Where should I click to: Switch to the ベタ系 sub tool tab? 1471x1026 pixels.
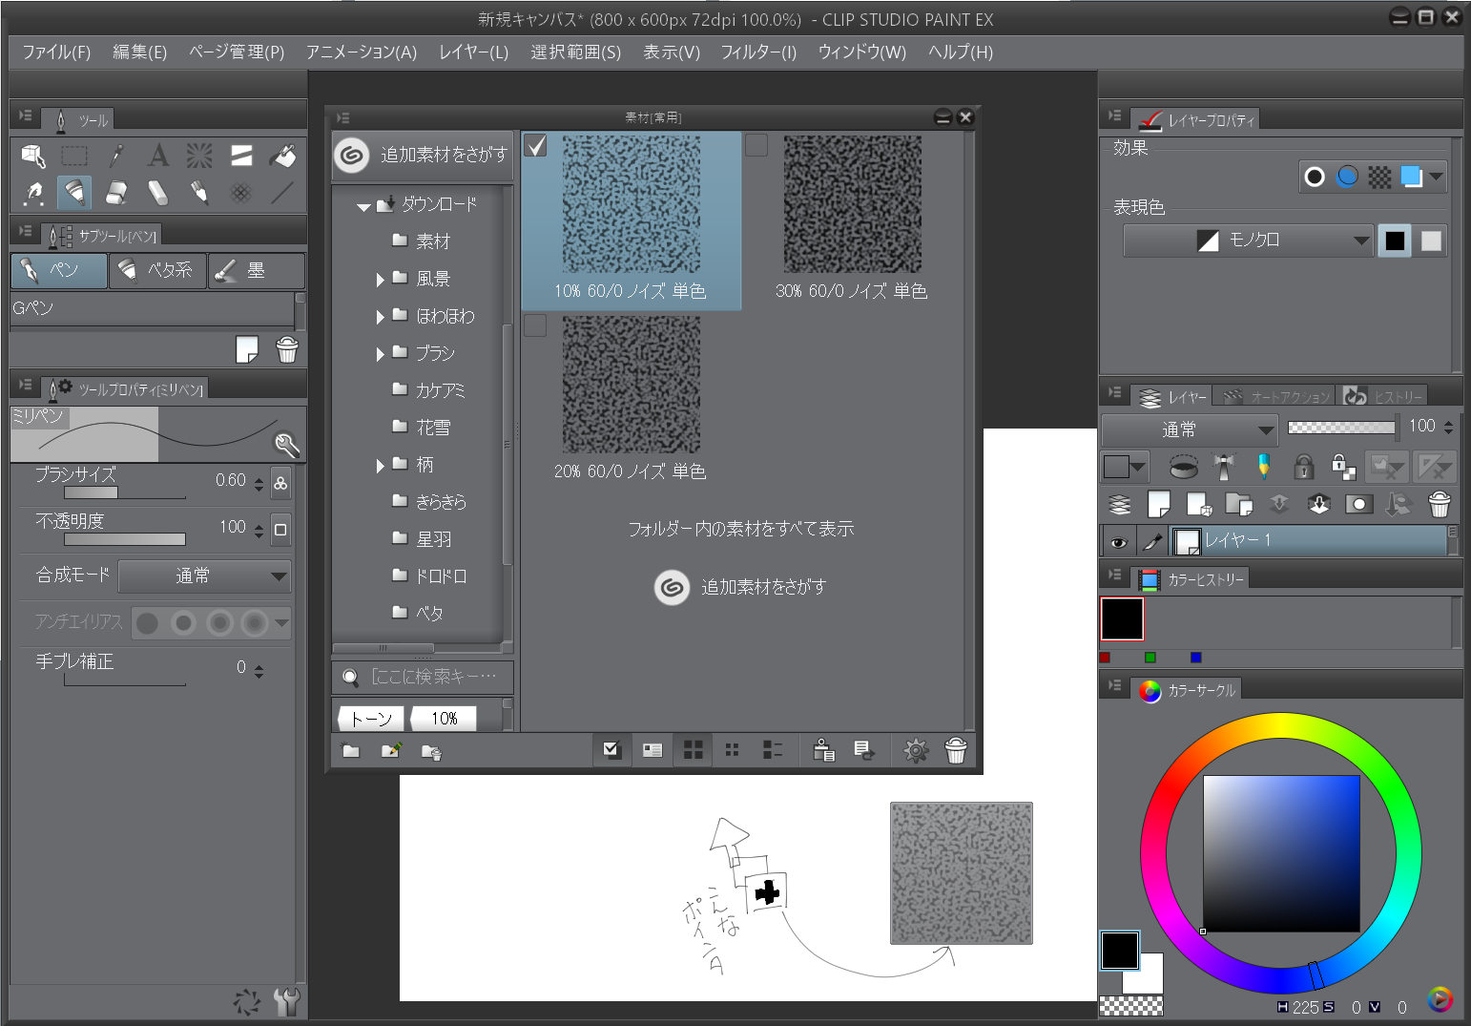click(x=157, y=271)
